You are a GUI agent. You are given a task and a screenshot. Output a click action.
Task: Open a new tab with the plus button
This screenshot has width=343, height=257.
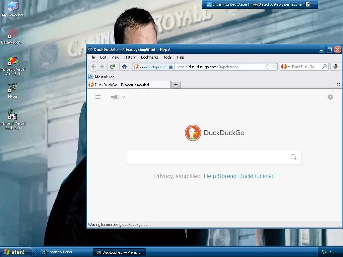tap(176, 85)
